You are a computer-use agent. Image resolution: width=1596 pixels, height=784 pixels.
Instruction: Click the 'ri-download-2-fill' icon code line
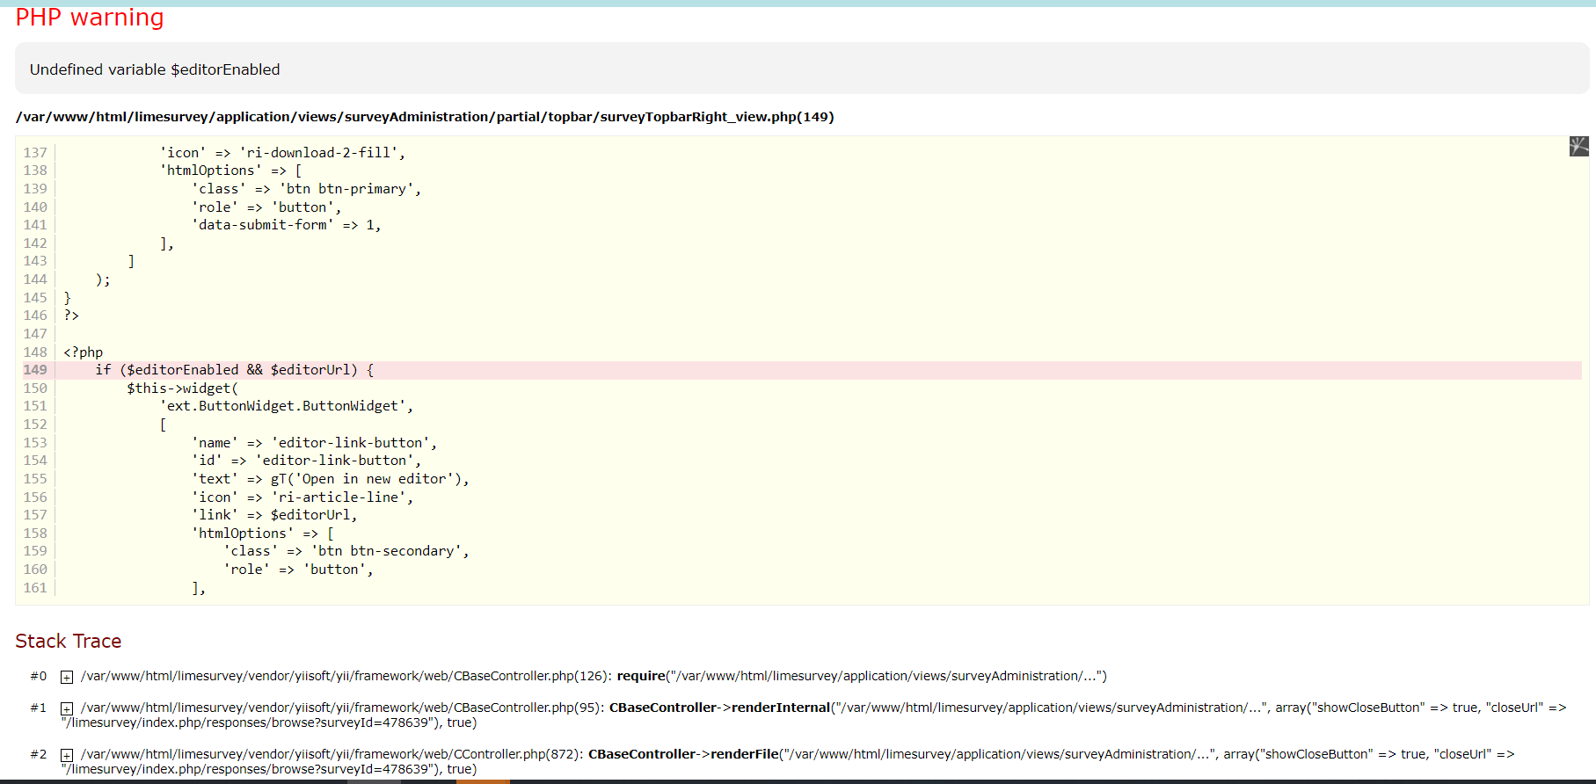click(281, 153)
